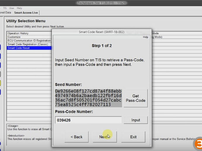Screen dimensions: 202x151
Task: Click the Utility Selection Menu heading
Action: click(x=26, y=21)
